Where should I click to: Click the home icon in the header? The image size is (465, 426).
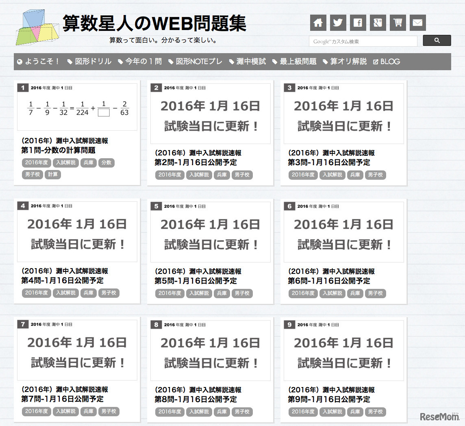[318, 23]
